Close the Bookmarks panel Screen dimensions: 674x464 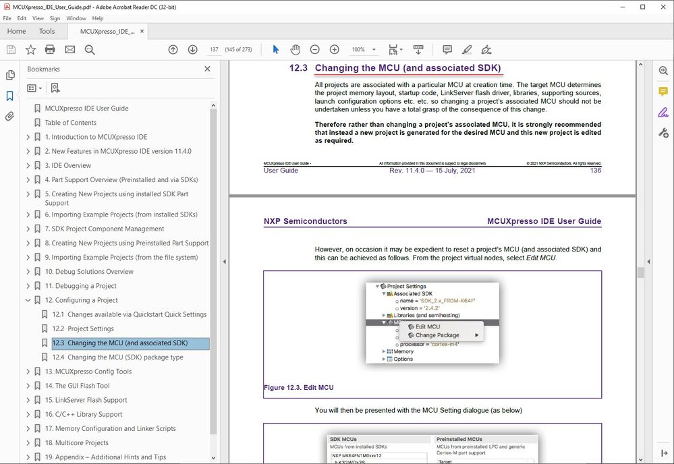[x=207, y=69]
